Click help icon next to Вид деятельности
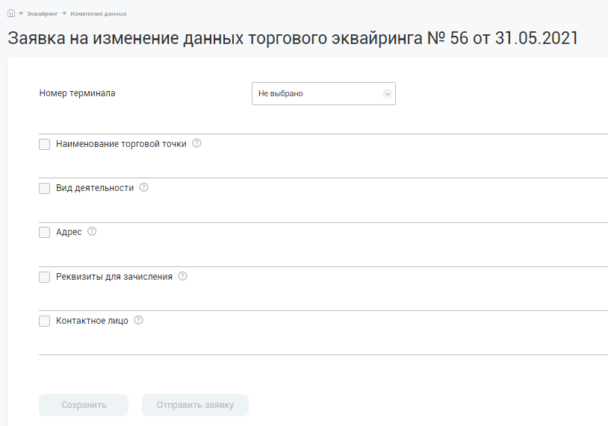 pos(144,187)
